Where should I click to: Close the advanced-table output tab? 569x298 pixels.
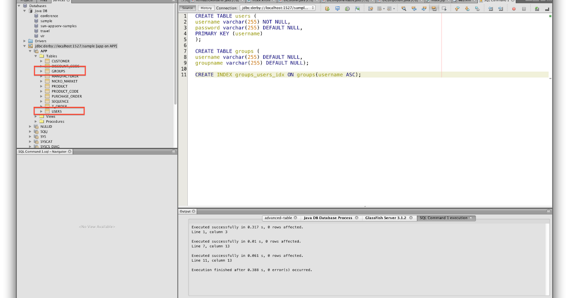point(295,218)
